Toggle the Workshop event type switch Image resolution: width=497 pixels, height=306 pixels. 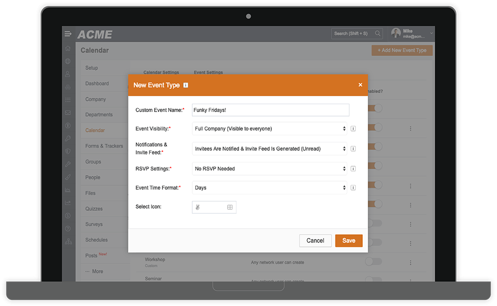373,261
